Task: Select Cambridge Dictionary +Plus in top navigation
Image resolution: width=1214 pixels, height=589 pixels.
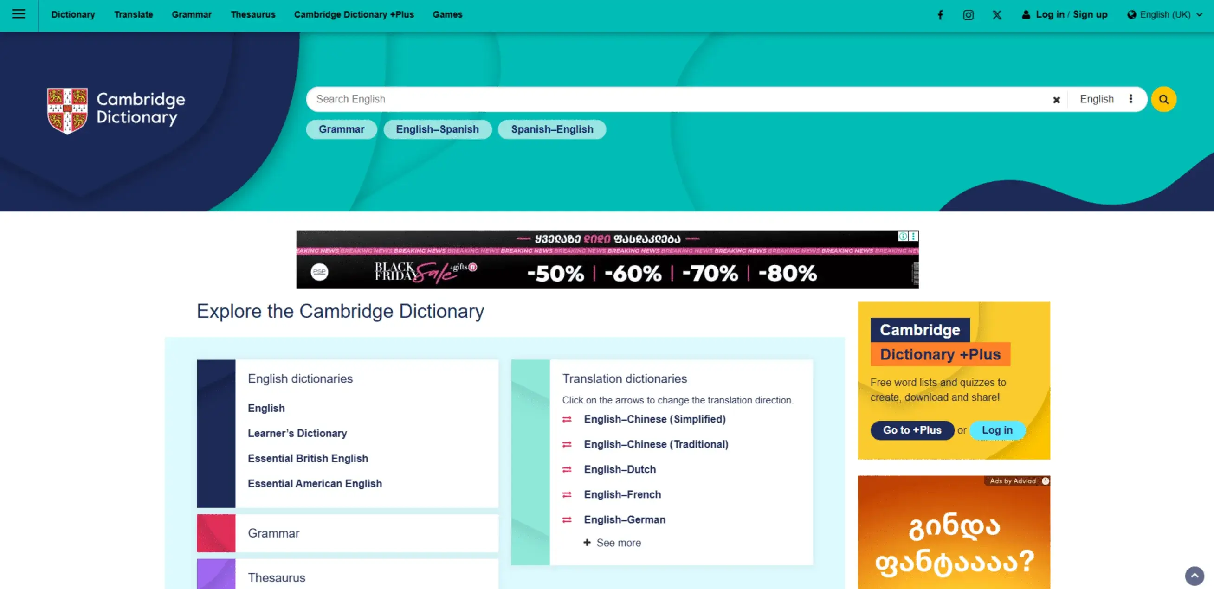Action: 354,14
